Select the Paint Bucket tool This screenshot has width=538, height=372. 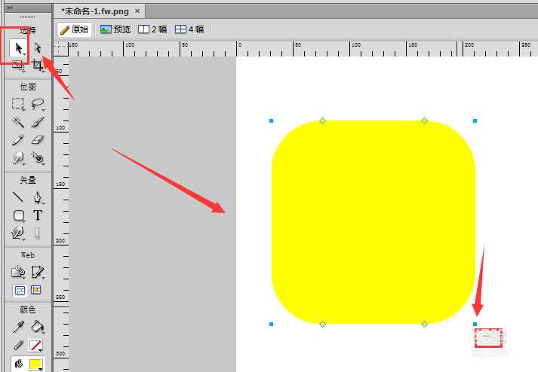(x=37, y=327)
